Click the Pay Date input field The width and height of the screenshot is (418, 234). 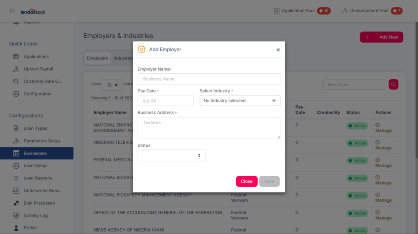(165, 101)
